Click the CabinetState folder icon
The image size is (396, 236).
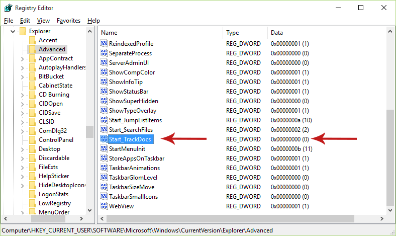[x=32, y=86]
